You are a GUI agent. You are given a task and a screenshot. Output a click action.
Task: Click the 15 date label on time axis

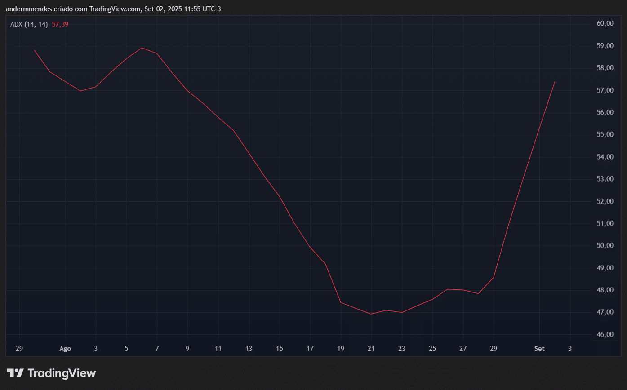pyautogui.click(x=280, y=348)
